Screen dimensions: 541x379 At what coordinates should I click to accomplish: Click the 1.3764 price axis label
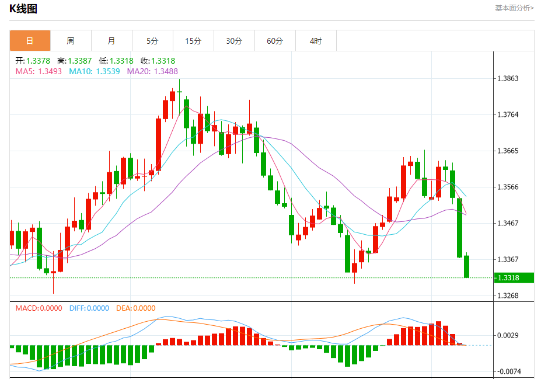pyautogui.click(x=508, y=114)
